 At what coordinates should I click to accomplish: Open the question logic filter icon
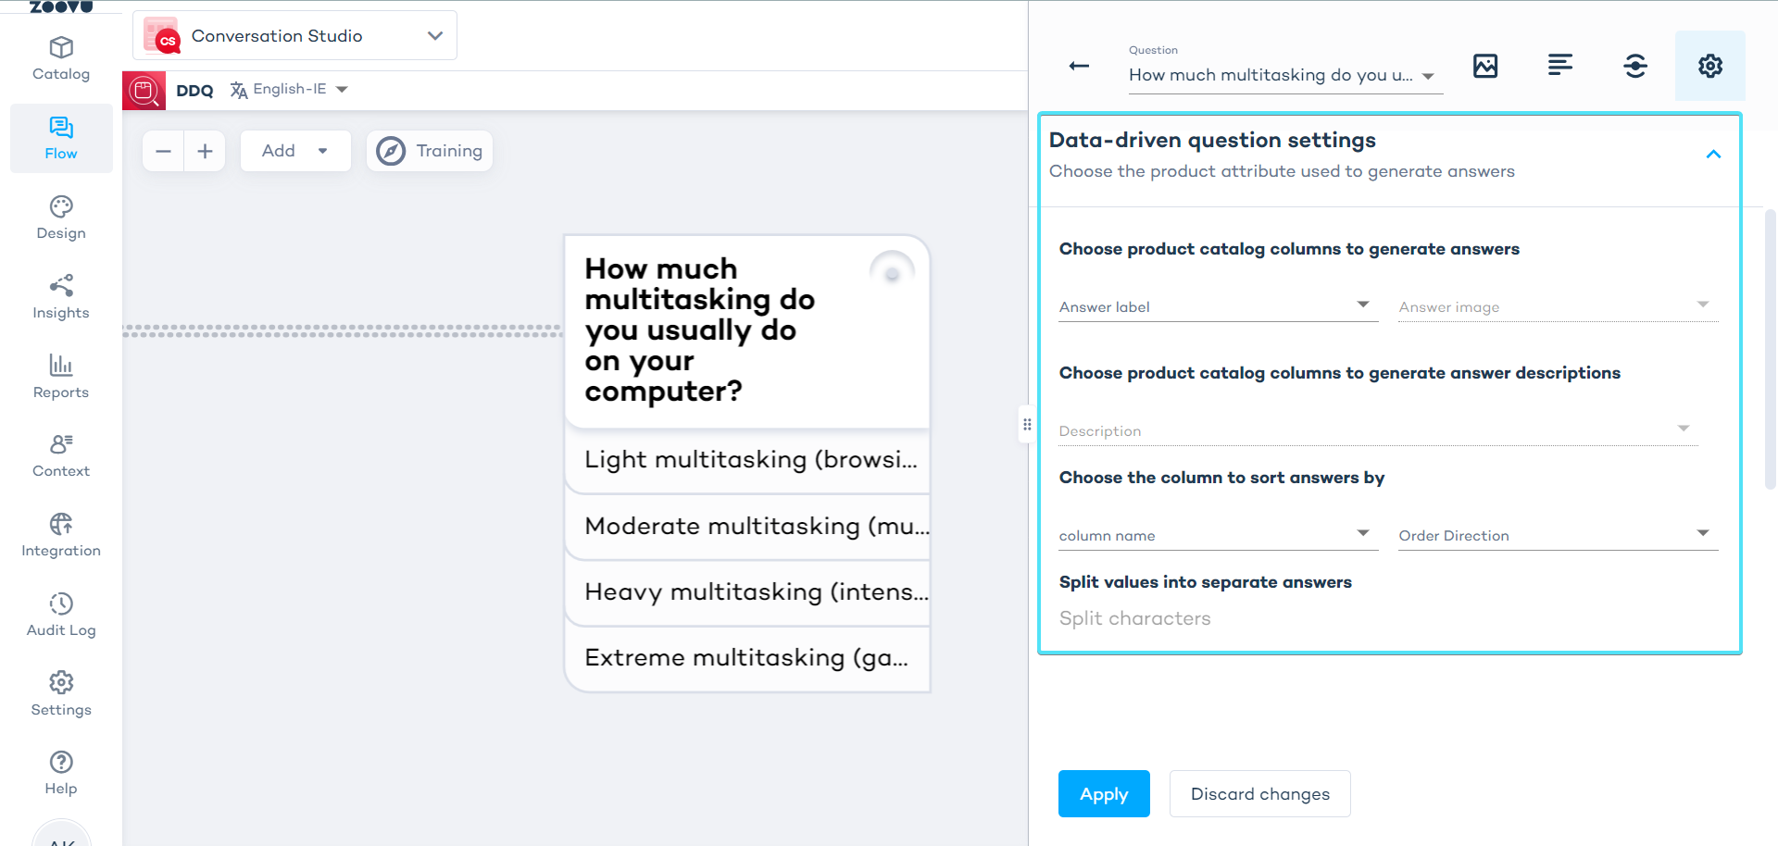tap(1635, 65)
